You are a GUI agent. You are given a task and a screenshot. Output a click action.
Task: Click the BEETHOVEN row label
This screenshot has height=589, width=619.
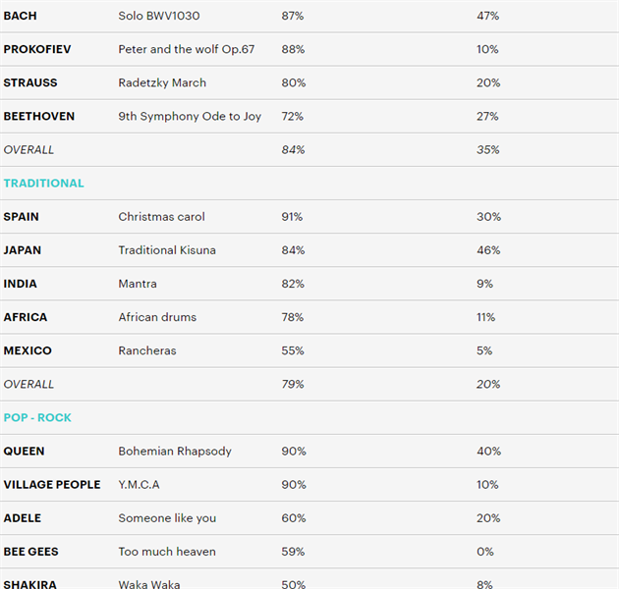pos(39,117)
